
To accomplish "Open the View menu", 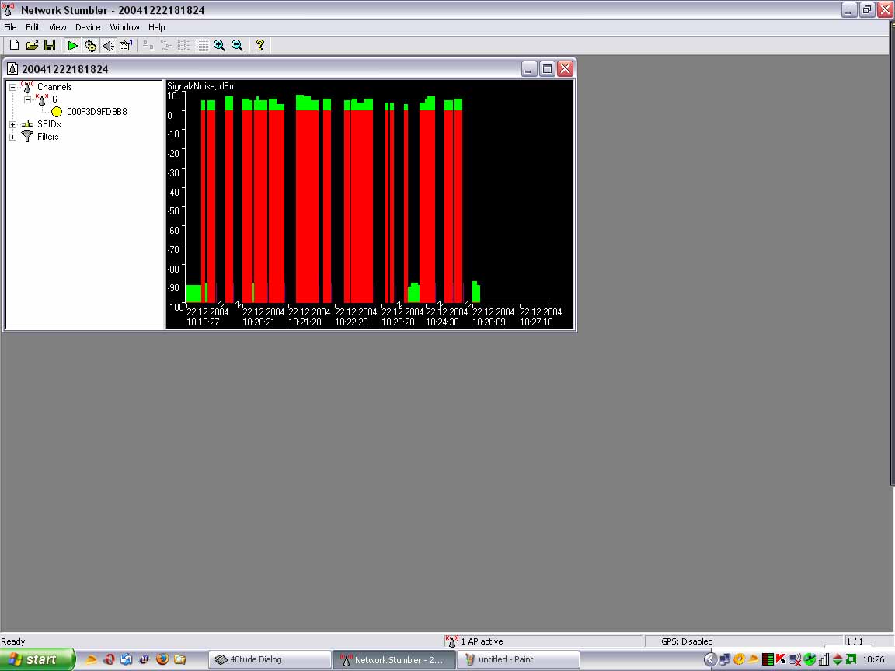I will (57, 27).
